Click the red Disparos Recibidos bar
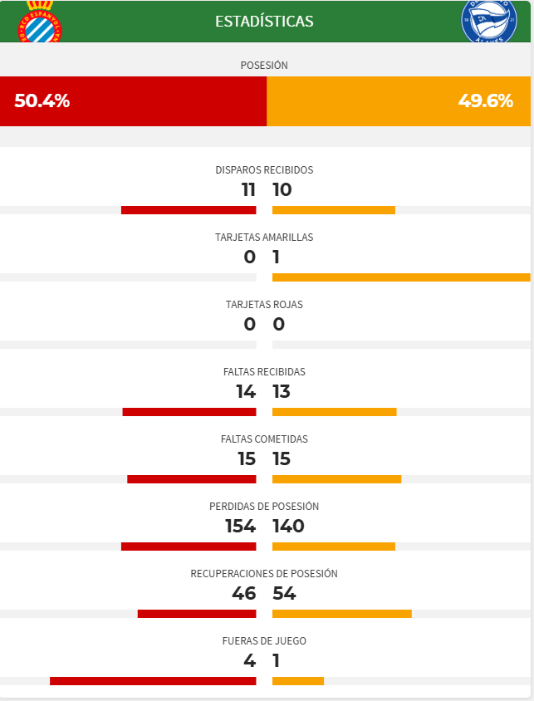Viewport: 534px width, 701px height. pos(189,210)
